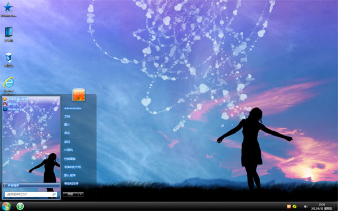Open the volume speaker tray icon

(x=305, y=206)
